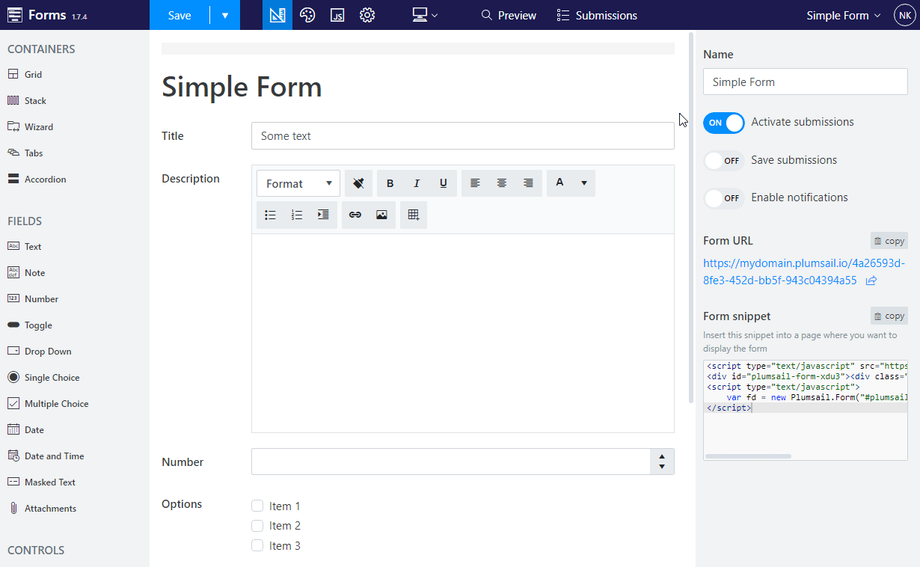Open the Preview view
The width and height of the screenshot is (920, 567).
[509, 15]
